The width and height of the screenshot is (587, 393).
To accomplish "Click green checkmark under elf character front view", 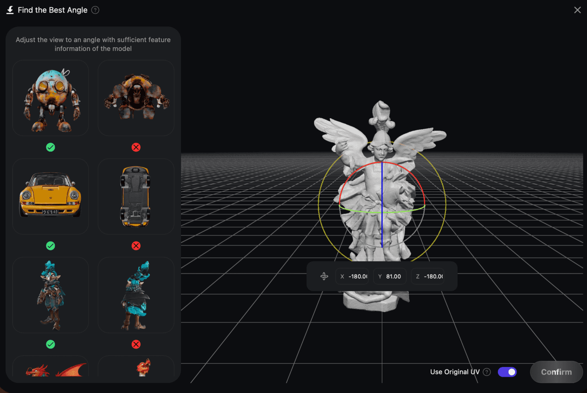I will [x=51, y=344].
